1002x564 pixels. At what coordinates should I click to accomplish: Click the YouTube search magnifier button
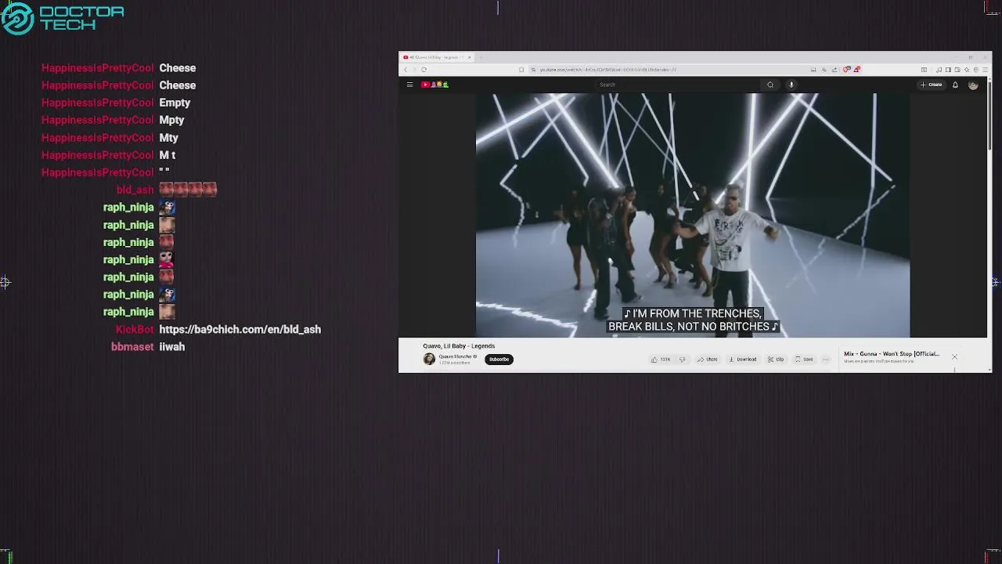(x=770, y=85)
